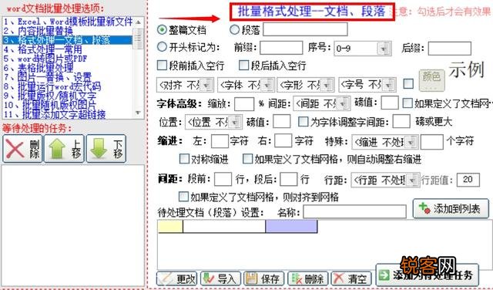493x290 pixels.
Task: Click options list scrollbar up arrow
Action: 139,22
